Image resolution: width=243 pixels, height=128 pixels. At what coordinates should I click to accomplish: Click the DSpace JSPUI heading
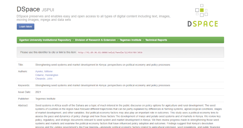(x=35, y=9)
